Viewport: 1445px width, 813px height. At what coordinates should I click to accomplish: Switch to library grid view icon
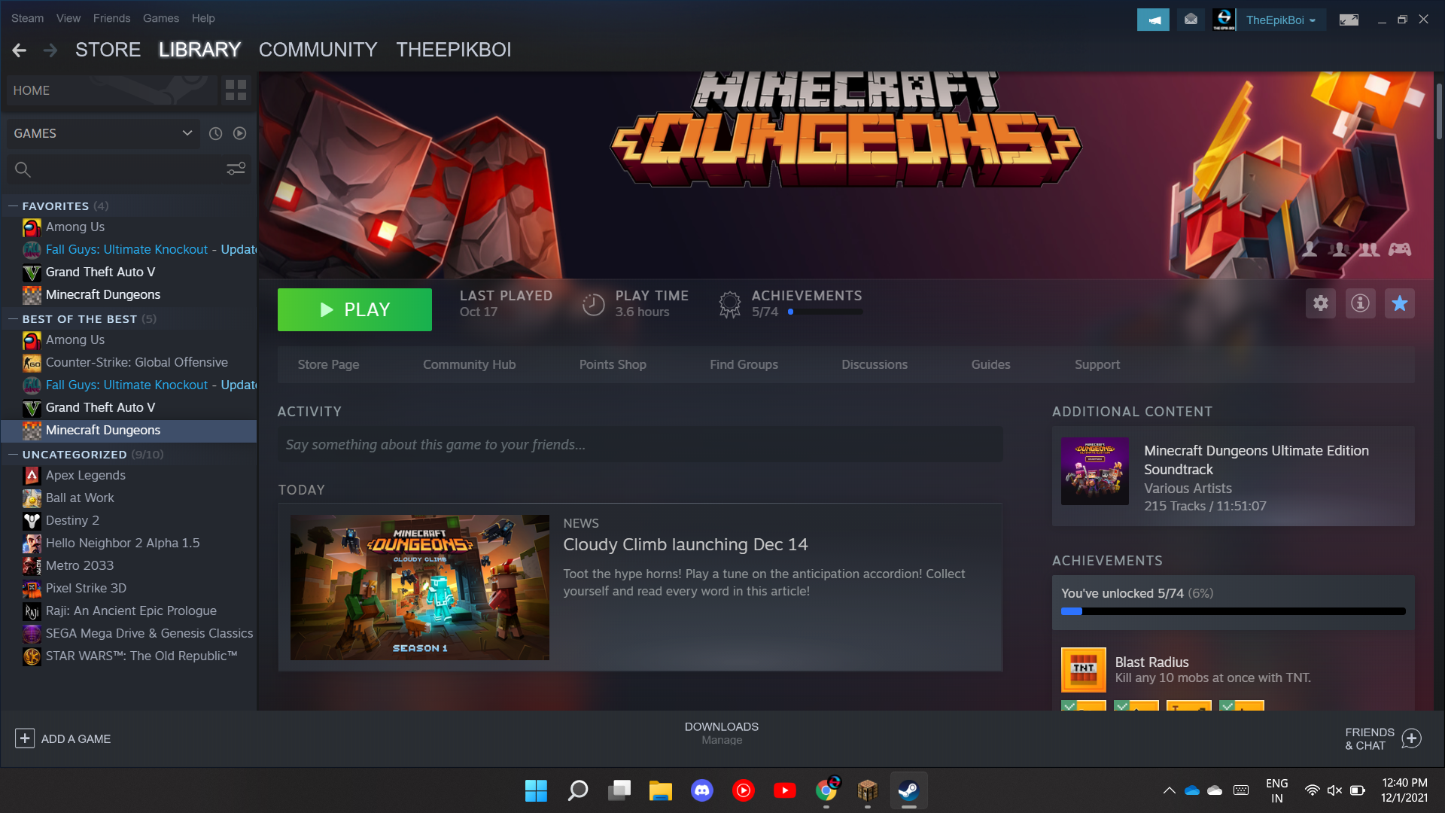tap(236, 90)
